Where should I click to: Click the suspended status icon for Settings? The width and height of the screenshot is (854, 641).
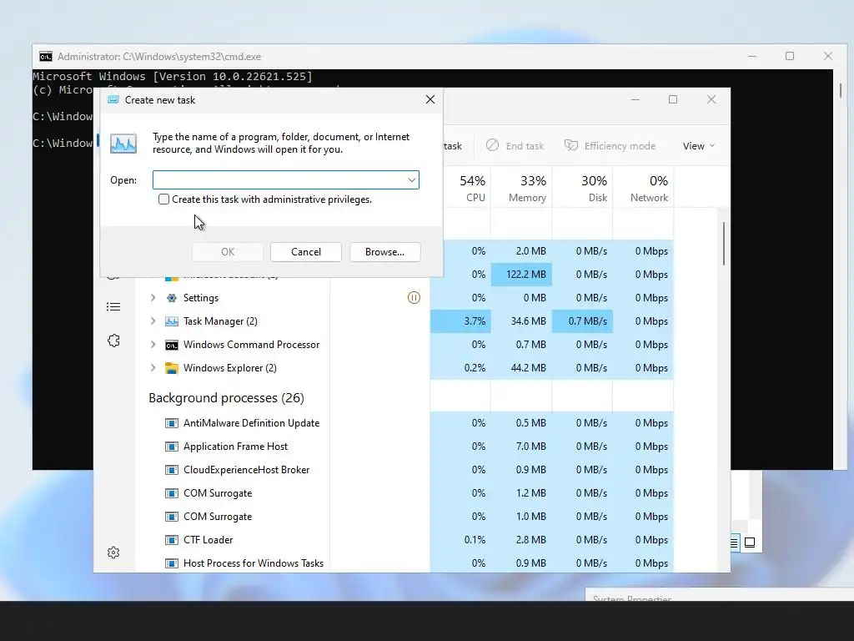point(414,298)
